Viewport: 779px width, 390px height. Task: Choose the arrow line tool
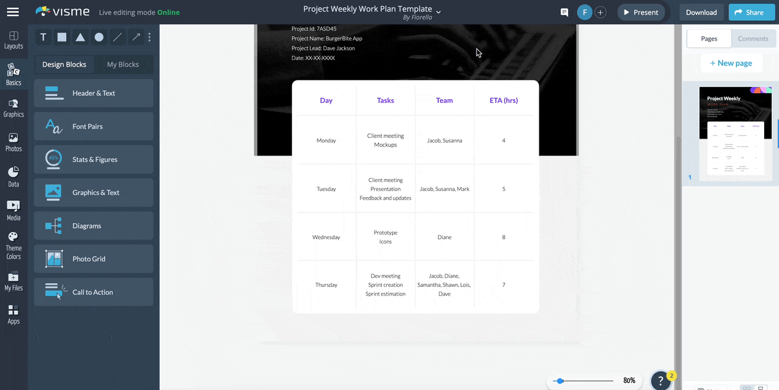pyautogui.click(x=136, y=38)
